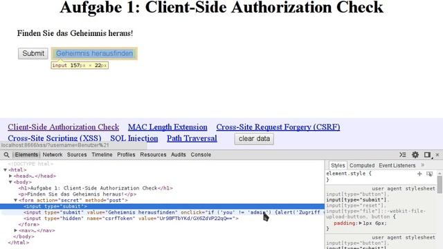The height and width of the screenshot is (249, 443).
Task: Click the DevTools search magnifier icon
Action: tap(6, 155)
